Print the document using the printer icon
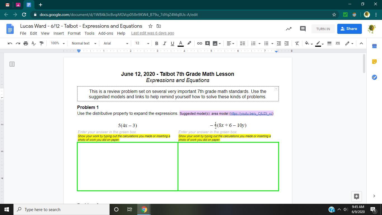 click(26, 43)
